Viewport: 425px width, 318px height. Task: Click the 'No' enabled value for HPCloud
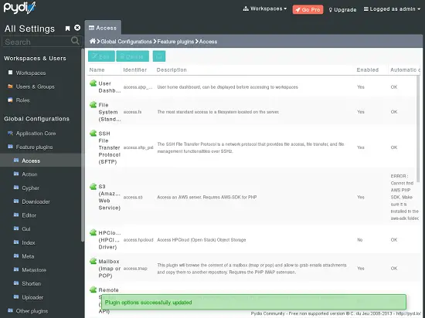(360, 240)
